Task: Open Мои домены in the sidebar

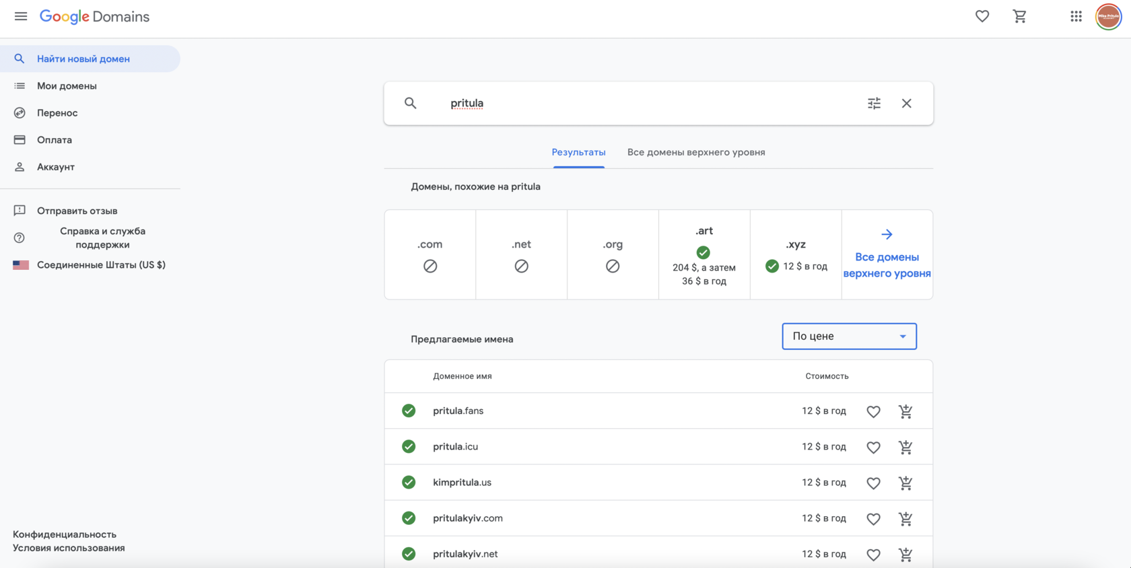Action: [x=90, y=85]
